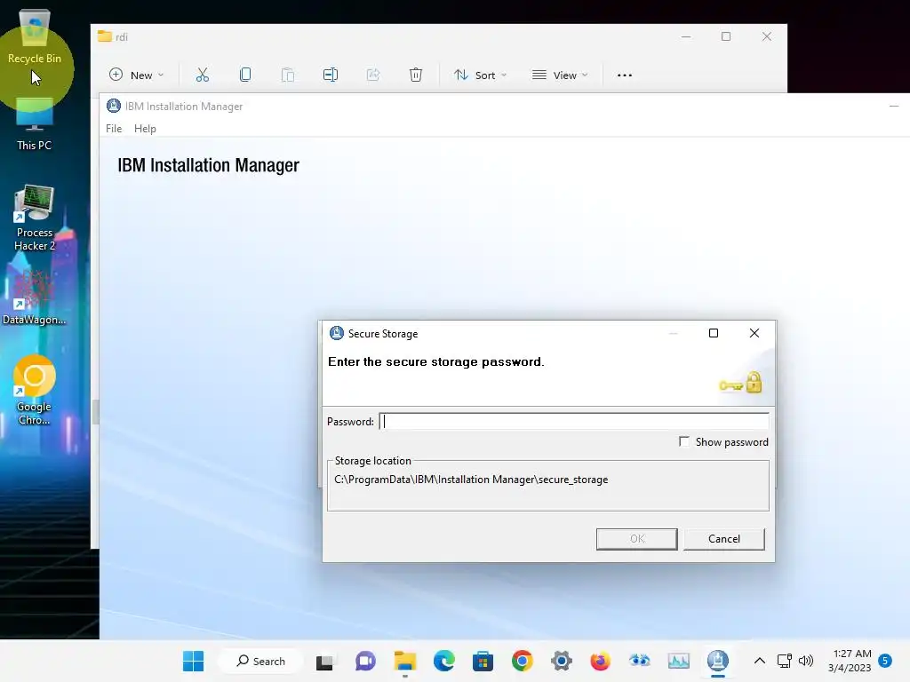The image size is (910, 682).
Task: Minimize the rdi File Explorer window
Action: [686, 36]
